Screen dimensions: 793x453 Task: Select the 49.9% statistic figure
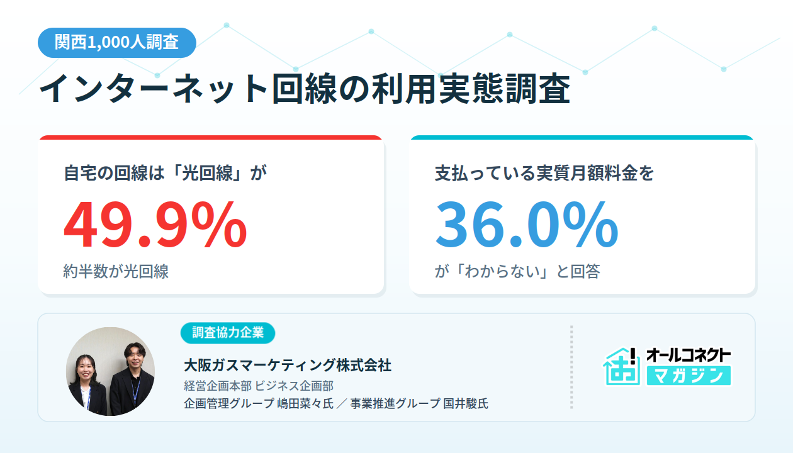tap(155, 225)
